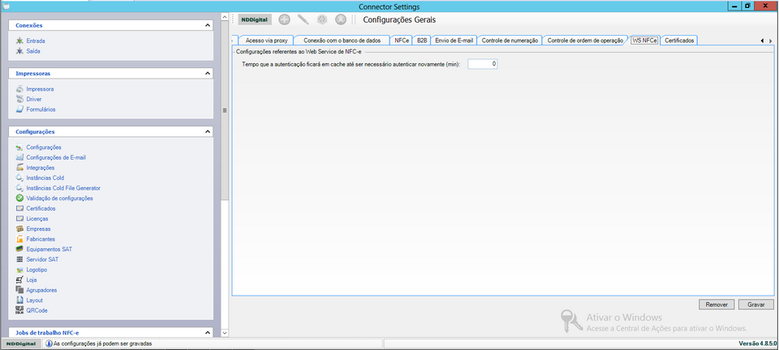Select the Driver item
The height and width of the screenshot is (350, 779).
tap(34, 99)
